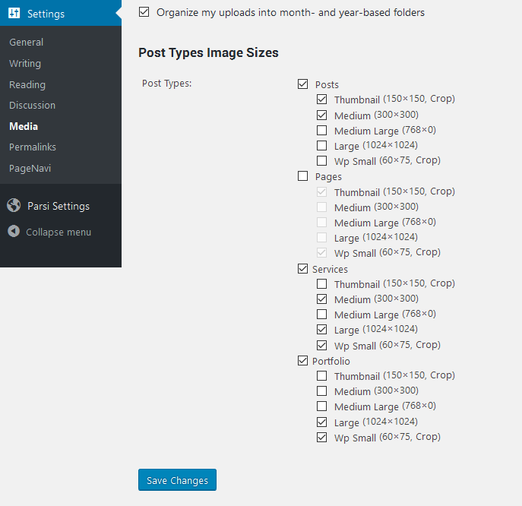Open the Permalinks settings page

tap(33, 147)
